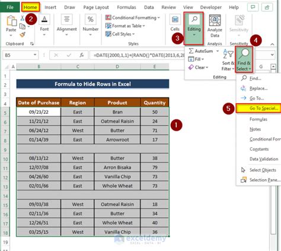Click the formula bar text field
Screen dimensions: 281x251
(138, 55)
